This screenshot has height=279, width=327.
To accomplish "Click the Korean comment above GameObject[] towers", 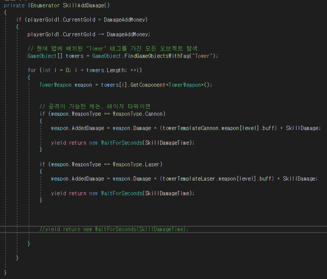I will (x=112, y=49).
